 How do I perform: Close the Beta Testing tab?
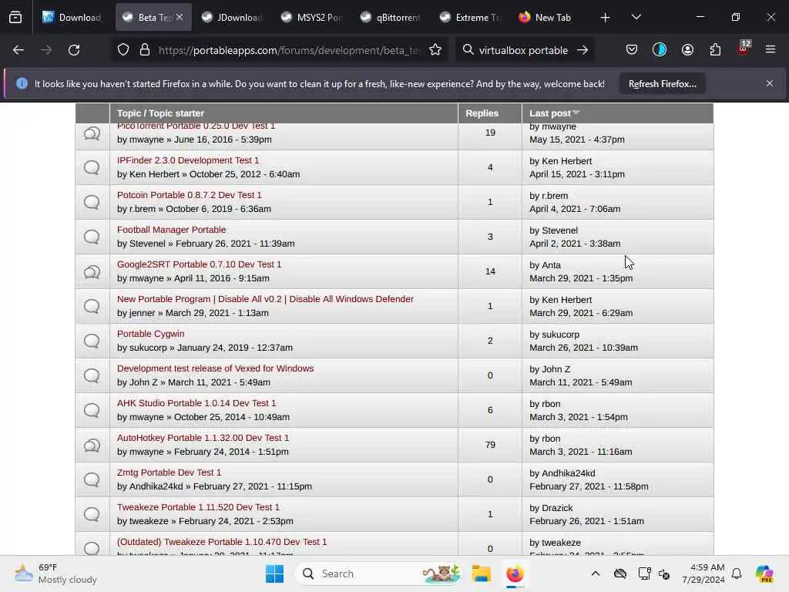click(x=180, y=17)
